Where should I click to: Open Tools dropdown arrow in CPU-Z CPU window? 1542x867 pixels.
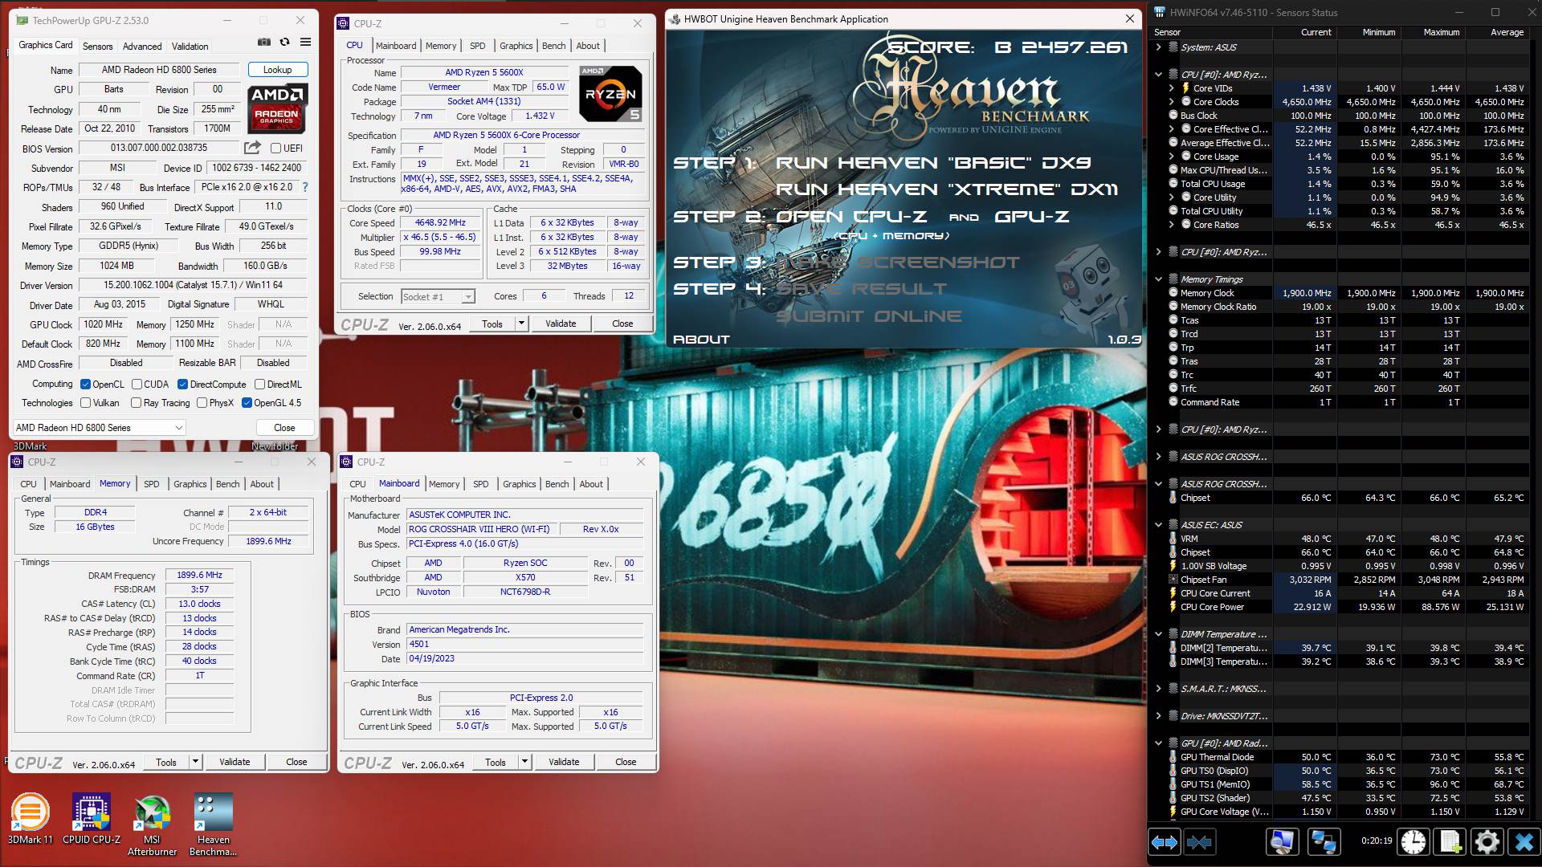[x=521, y=324]
